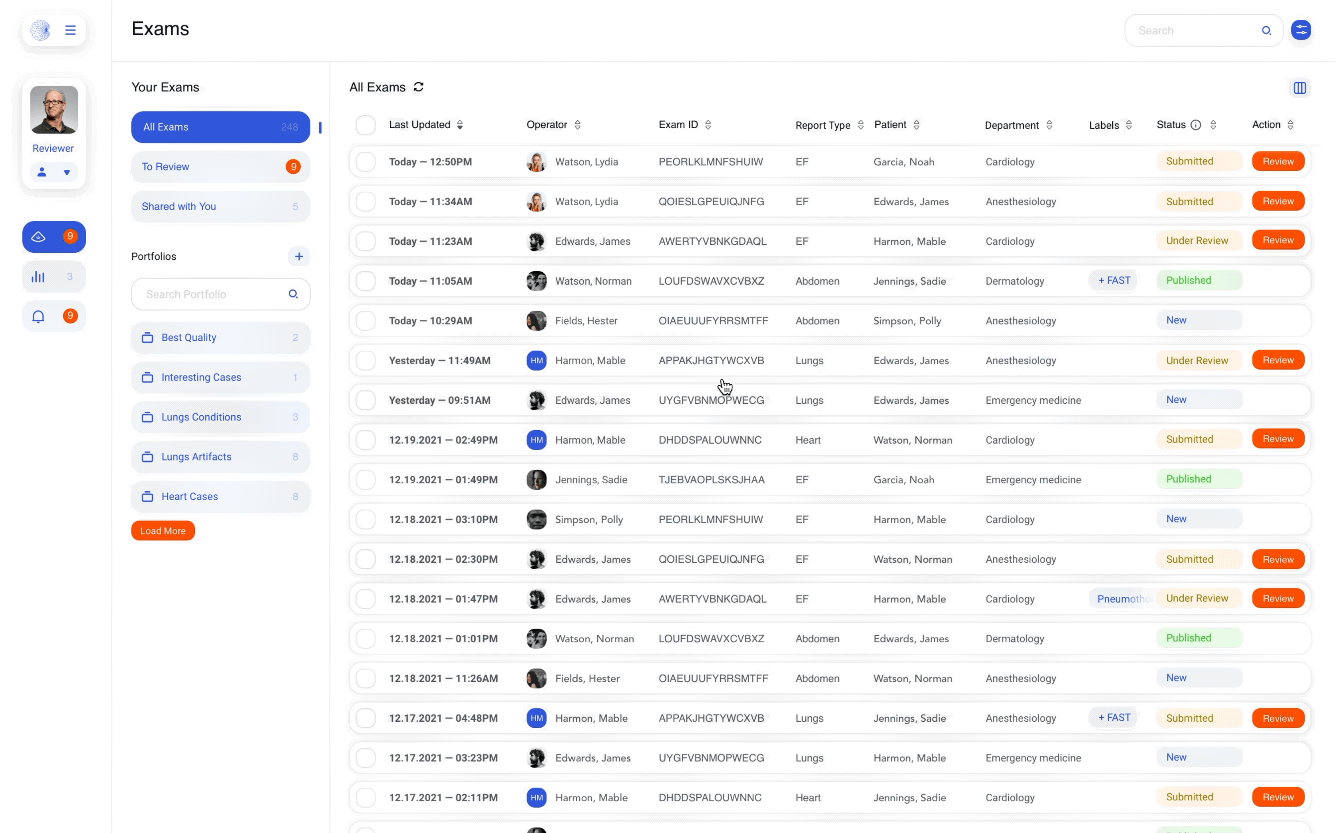Toggle checkbox for first exam row Garcia Noah

(x=365, y=161)
